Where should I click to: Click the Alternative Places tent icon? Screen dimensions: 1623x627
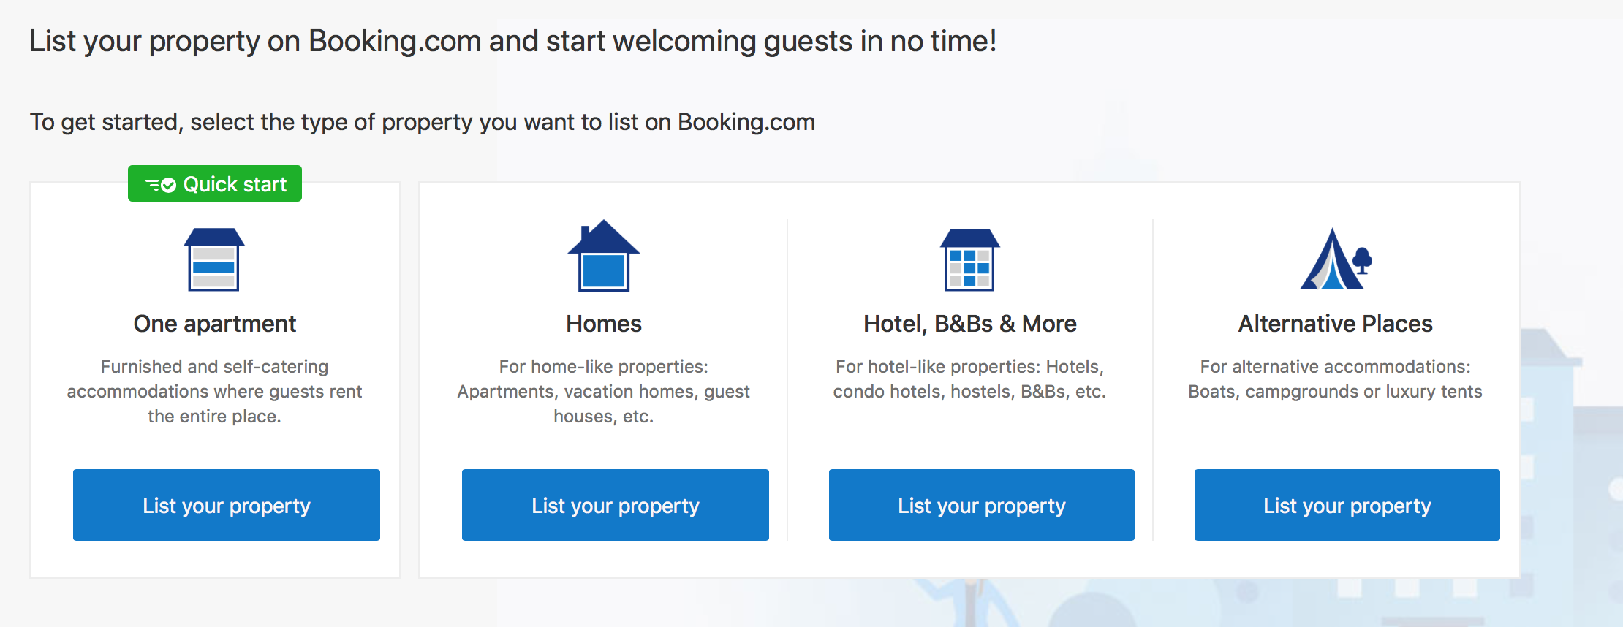[1336, 259]
